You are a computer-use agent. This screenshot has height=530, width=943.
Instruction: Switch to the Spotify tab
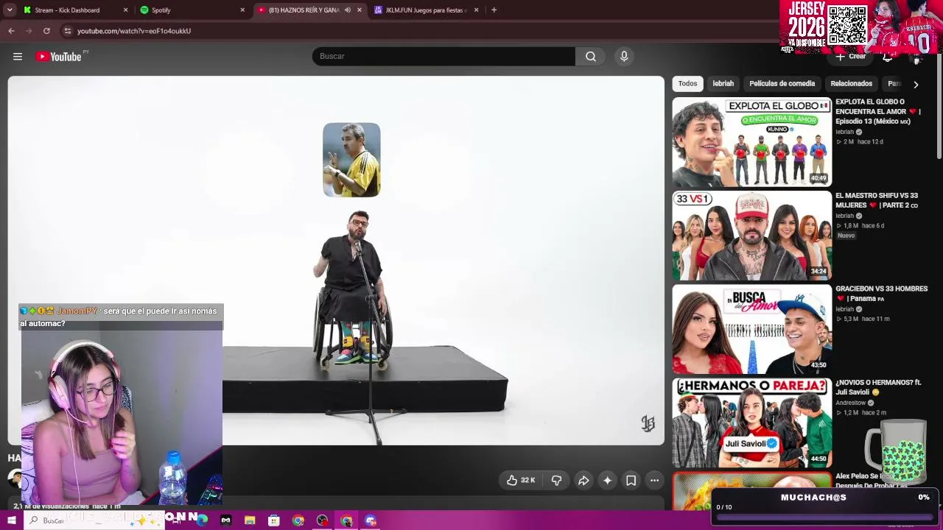click(x=193, y=10)
